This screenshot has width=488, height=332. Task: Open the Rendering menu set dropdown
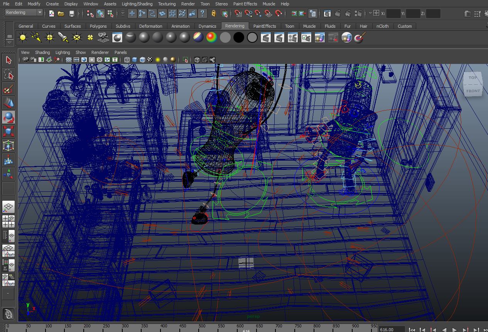pos(39,12)
